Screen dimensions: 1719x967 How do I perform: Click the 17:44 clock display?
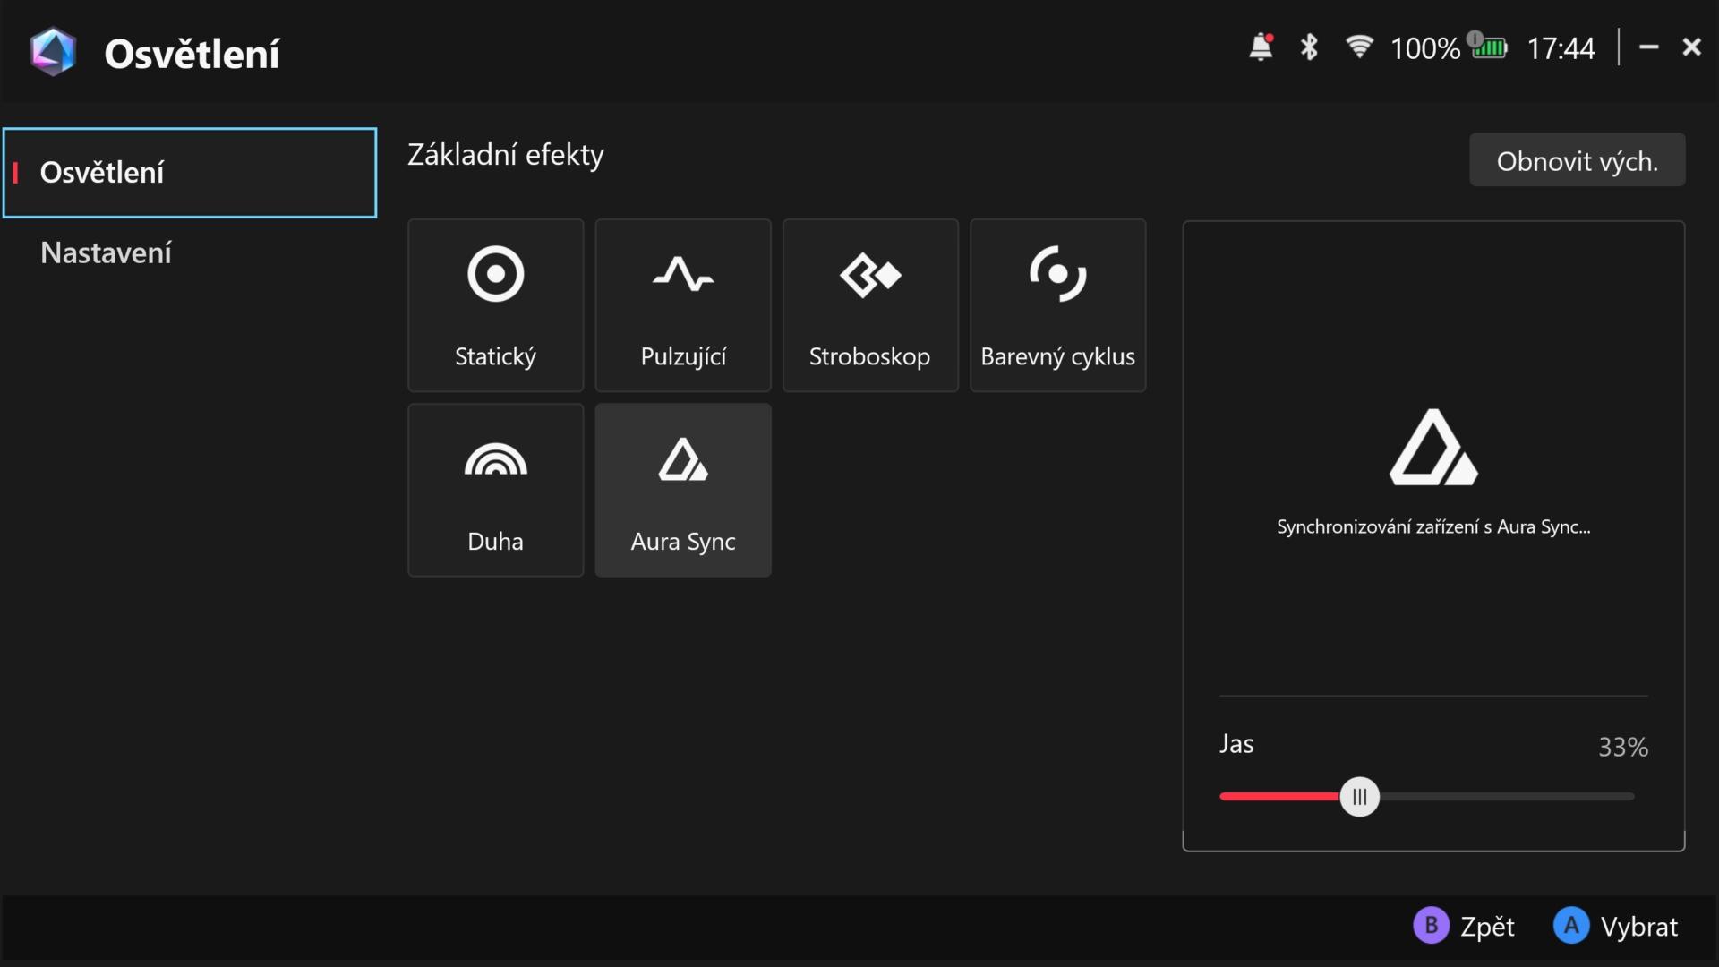coord(1561,48)
